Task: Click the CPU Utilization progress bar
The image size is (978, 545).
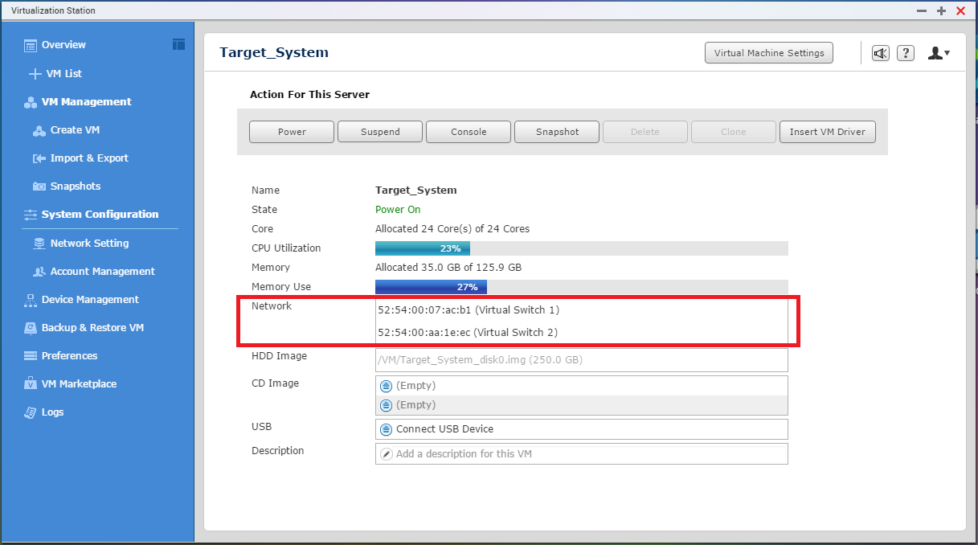Action: 581,248
